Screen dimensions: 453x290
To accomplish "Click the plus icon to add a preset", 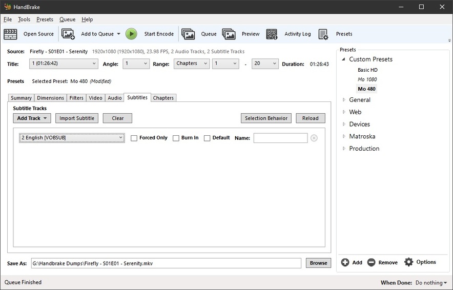I will point(345,262).
